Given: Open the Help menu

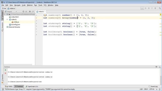Looking at the screenshot, I should pos(56,5).
